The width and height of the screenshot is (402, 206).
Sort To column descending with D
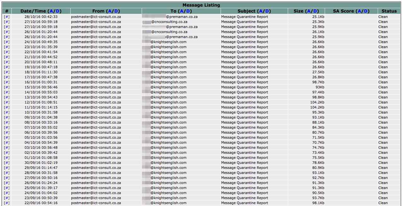pos(188,11)
